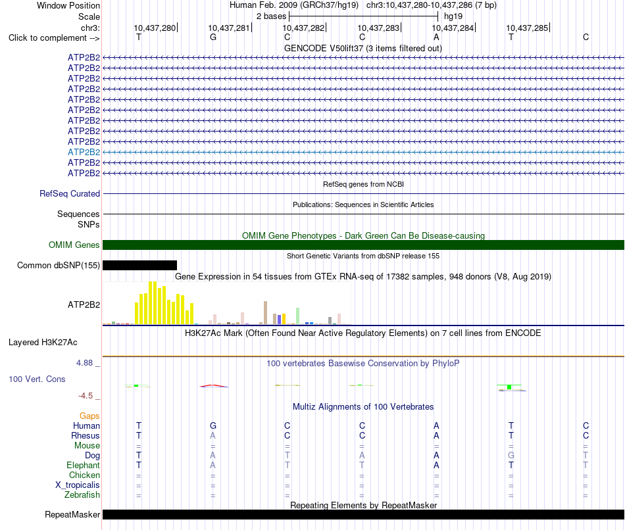Click 'Publications: Sequences in Scientific Articles' title

click(x=363, y=205)
